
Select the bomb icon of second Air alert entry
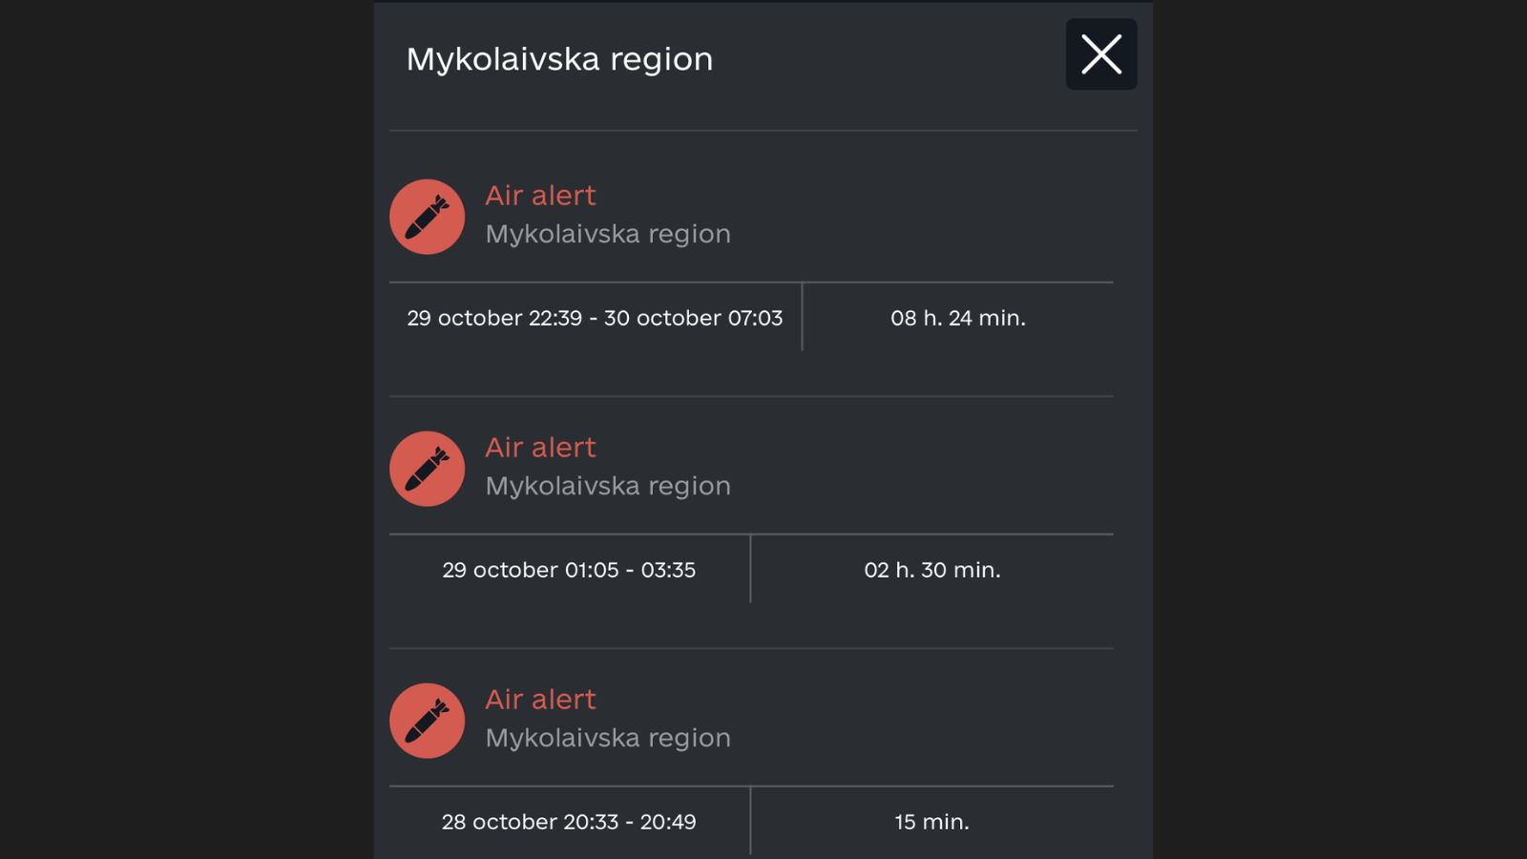click(x=427, y=469)
